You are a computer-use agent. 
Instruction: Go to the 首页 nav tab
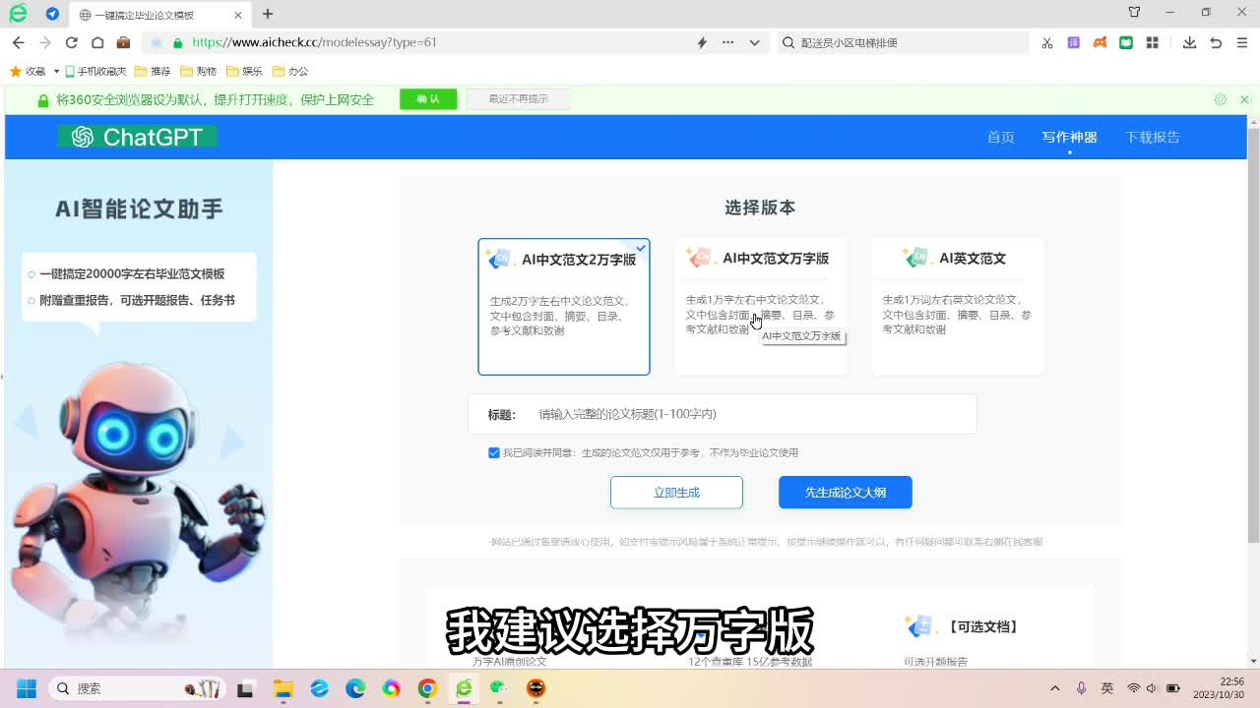[x=1000, y=138]
